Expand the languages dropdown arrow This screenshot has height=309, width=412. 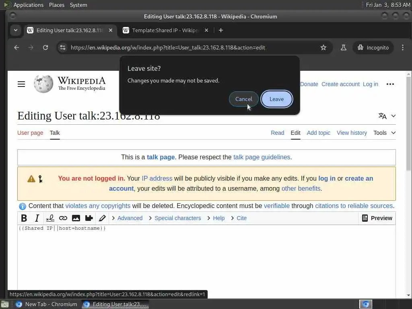pyautogui.click(x=393, y=116)
